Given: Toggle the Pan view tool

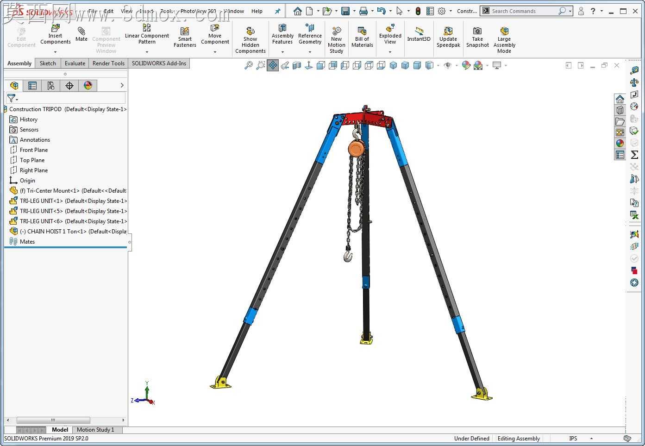Looking at the screenshot, I should point(273,66).
